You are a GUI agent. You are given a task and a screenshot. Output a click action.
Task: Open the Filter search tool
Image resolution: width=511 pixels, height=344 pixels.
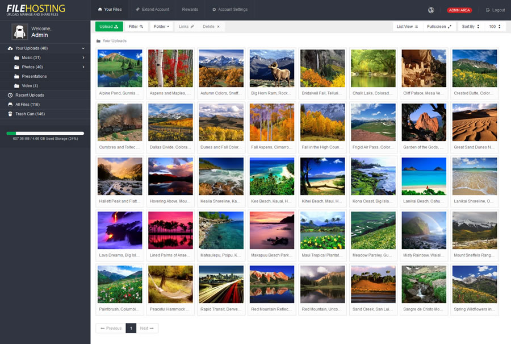tap(136, 27)
